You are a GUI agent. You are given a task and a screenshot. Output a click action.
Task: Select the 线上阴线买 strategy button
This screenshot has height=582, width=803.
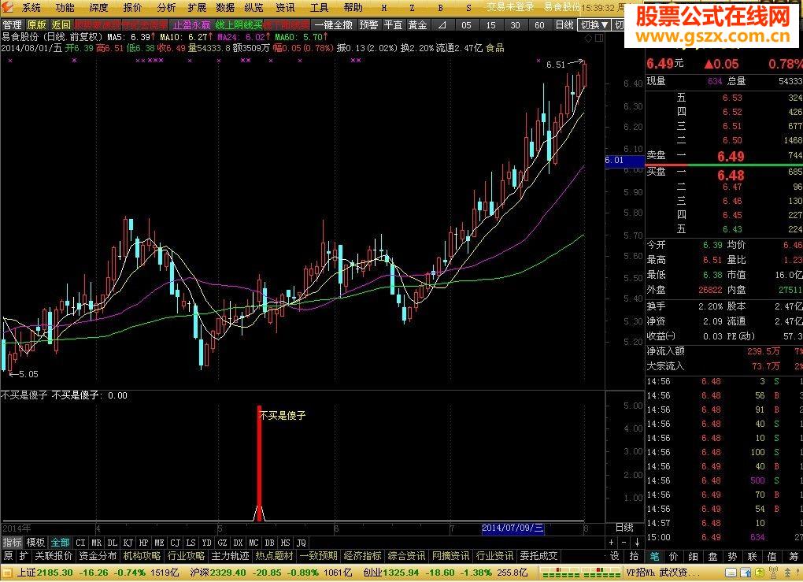tap(239, 24)
